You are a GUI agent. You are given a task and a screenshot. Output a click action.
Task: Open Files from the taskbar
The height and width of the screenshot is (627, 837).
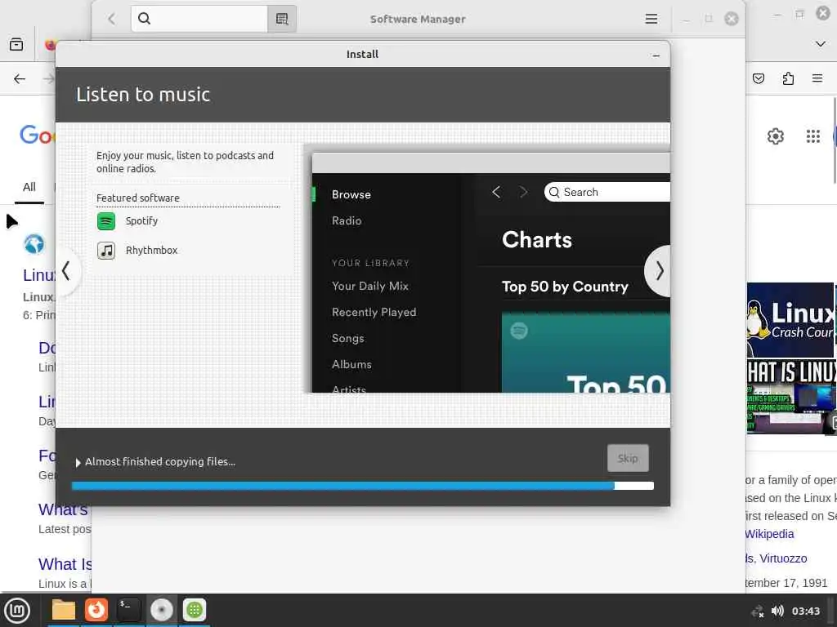point(64,610)
